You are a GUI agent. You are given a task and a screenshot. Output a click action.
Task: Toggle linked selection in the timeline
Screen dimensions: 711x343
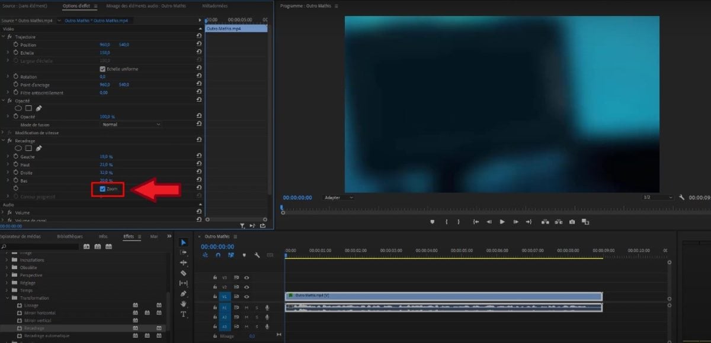pos(206,255)
